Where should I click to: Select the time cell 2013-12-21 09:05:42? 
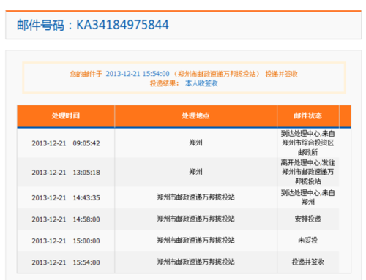(66, 143)
